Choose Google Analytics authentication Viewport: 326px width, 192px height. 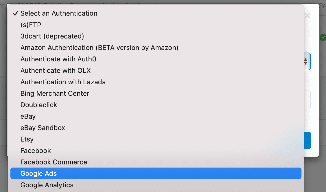[x=47, y=185]
